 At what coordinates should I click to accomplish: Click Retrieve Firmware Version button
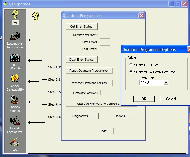click(89, 83)
